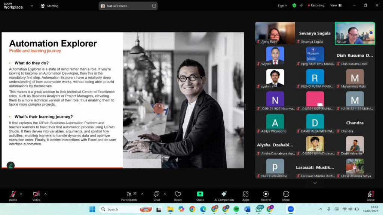Open the Chat panel
This screenshot has height=215, width=383.
157,196
